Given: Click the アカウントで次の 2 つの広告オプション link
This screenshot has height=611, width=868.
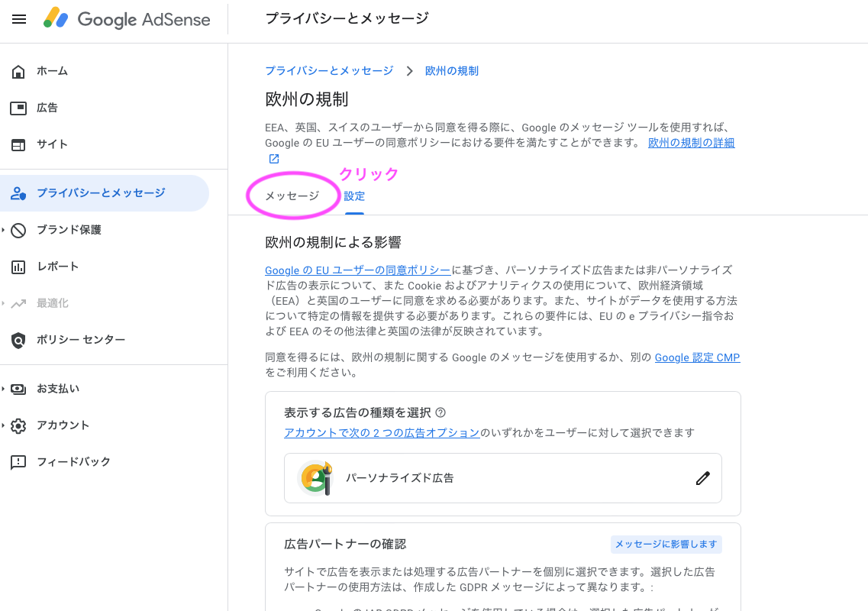Looking at the screenshot, I should [x=382, y=433].
